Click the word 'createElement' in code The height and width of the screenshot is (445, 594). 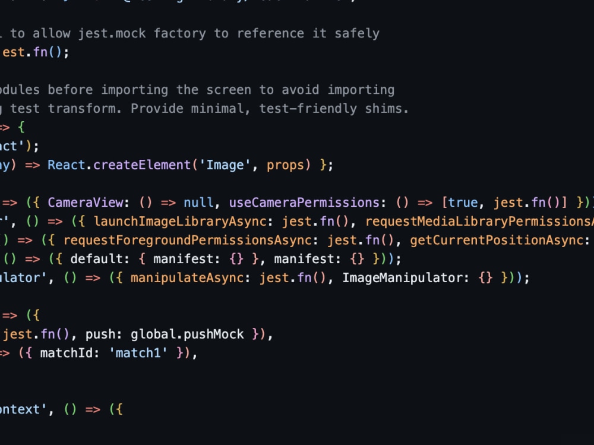142,165
